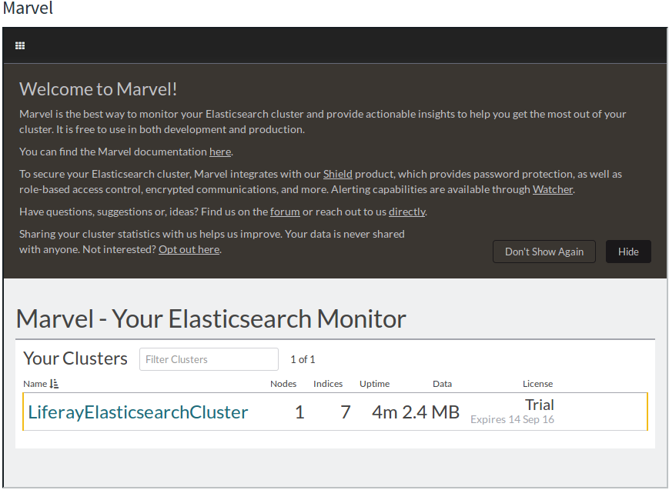669x490 pixels.
Task: Open the Kibana apps grid icon
Action: pyautogui.click(x=20, y=45)
